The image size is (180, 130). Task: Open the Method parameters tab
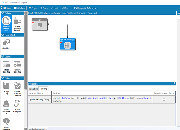(x=38, y=129)
